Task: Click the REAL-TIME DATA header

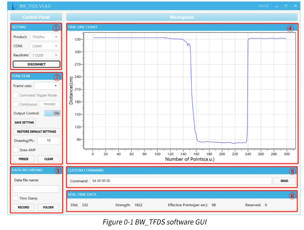Action: tap(182, 194)
